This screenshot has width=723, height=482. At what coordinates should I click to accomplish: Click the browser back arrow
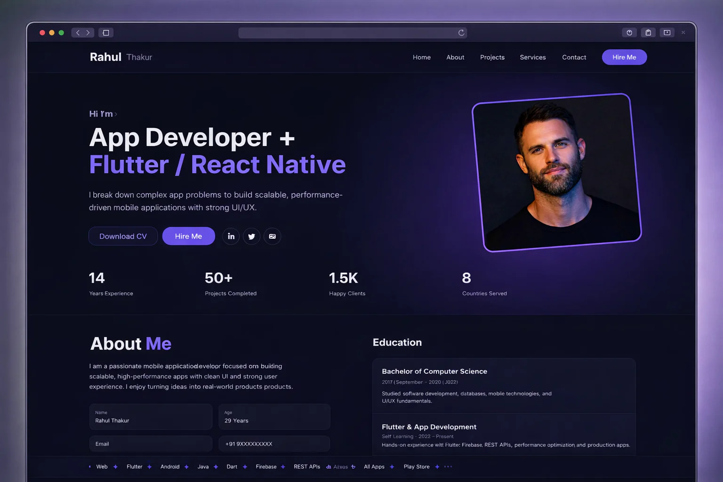coord(78,32)
